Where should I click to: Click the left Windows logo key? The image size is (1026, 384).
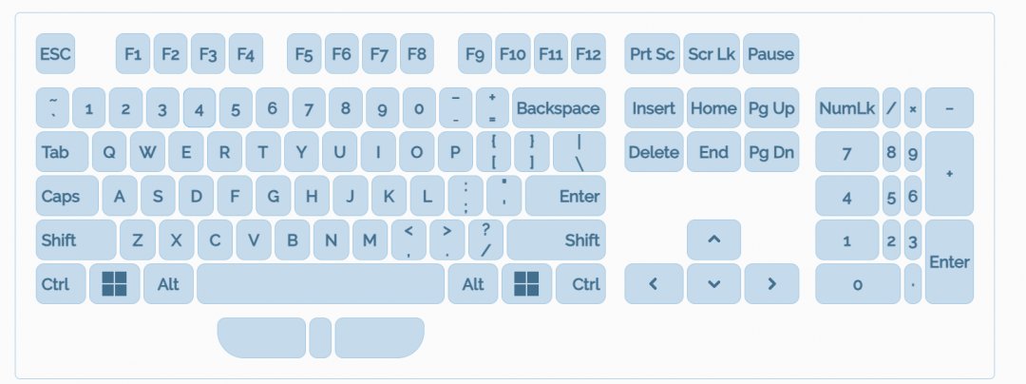[115, 284]
